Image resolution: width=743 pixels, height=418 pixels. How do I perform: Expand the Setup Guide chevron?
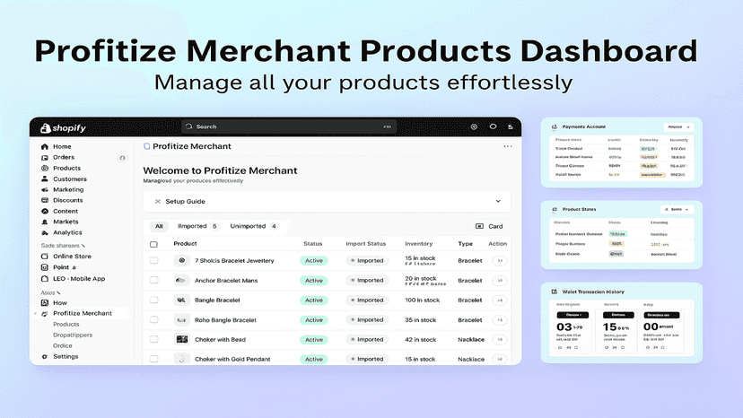(498, 201)
